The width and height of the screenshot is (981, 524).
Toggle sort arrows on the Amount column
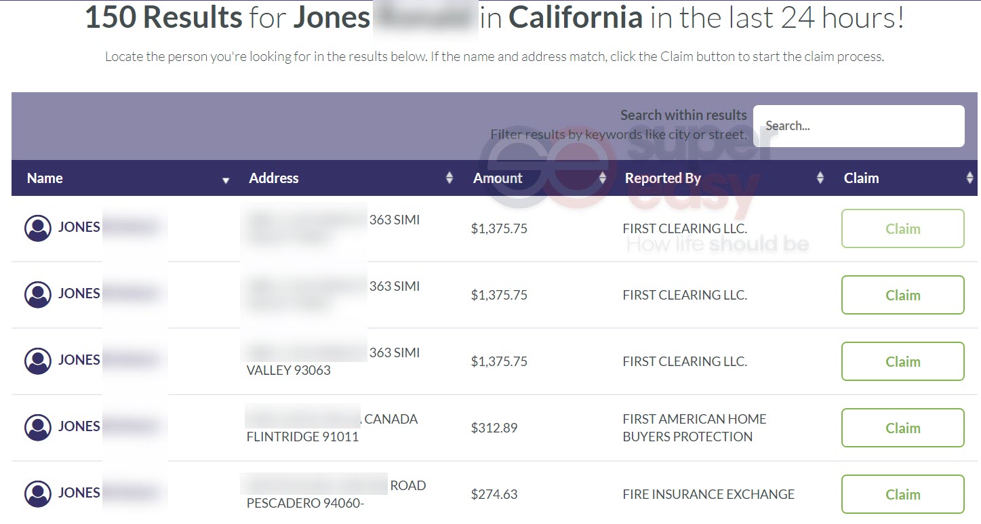coord(603,178)
